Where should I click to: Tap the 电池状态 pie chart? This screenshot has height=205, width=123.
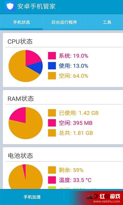coord(26,177)
